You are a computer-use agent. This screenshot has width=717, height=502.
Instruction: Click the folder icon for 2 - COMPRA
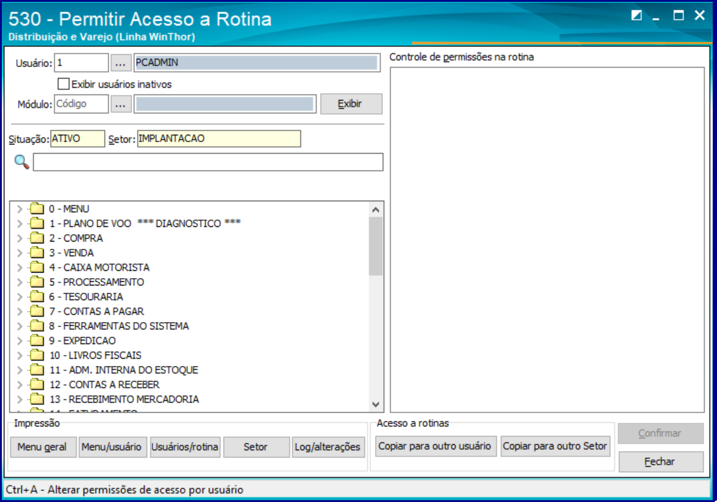coord(37,238)
